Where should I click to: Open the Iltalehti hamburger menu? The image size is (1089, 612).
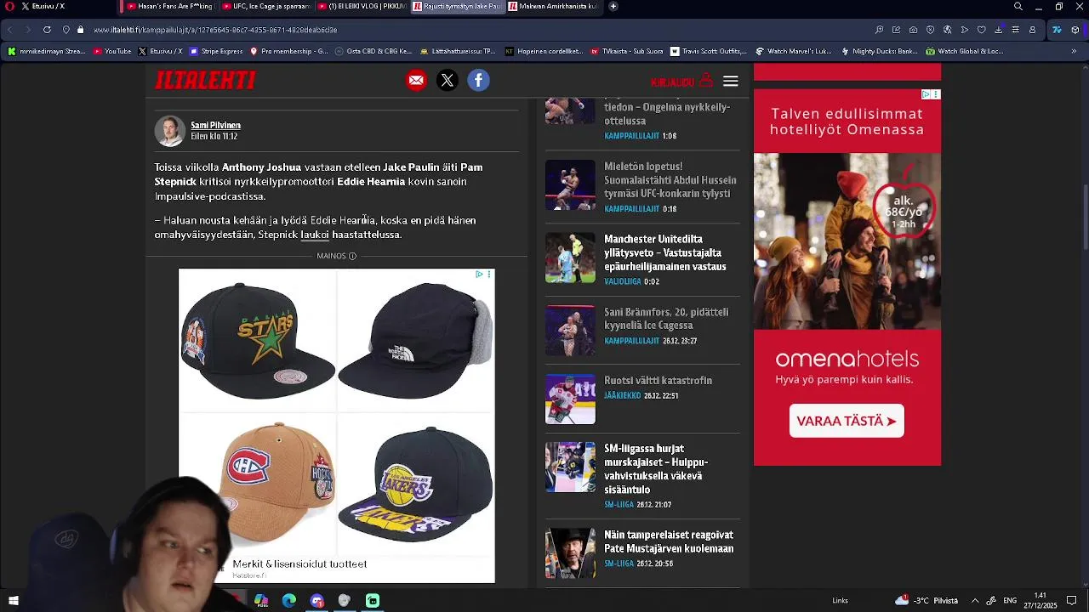click(730, 82)
